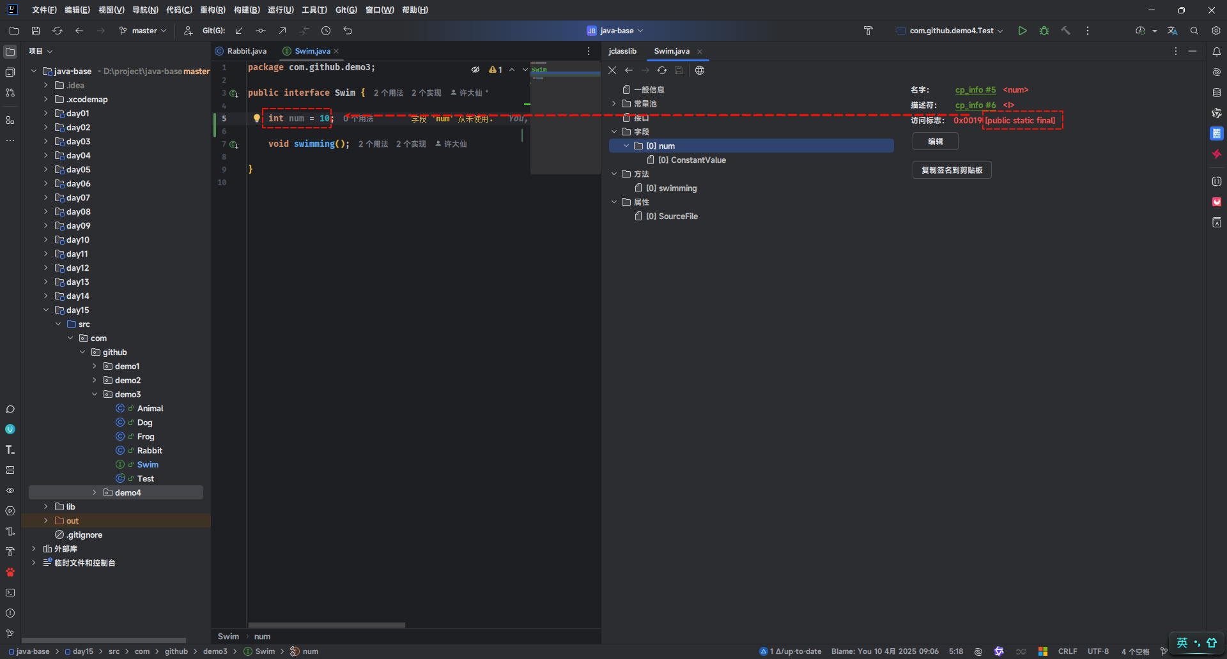Click the Git rollback arrow icon
Screen dimensions: 1227x659
(348, 31)
